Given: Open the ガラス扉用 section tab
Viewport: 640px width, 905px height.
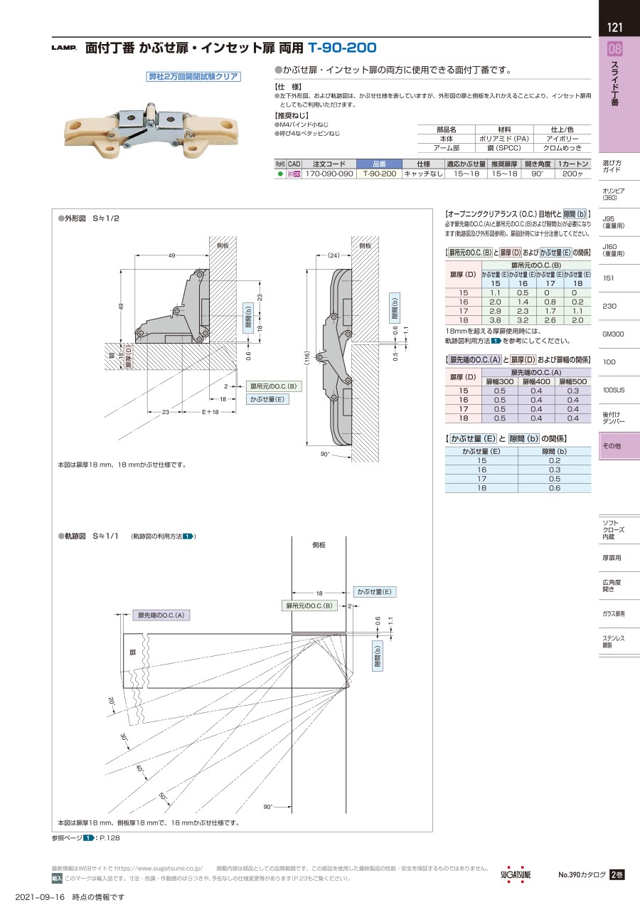Looking at the screenshot, I should coord(614,613).
